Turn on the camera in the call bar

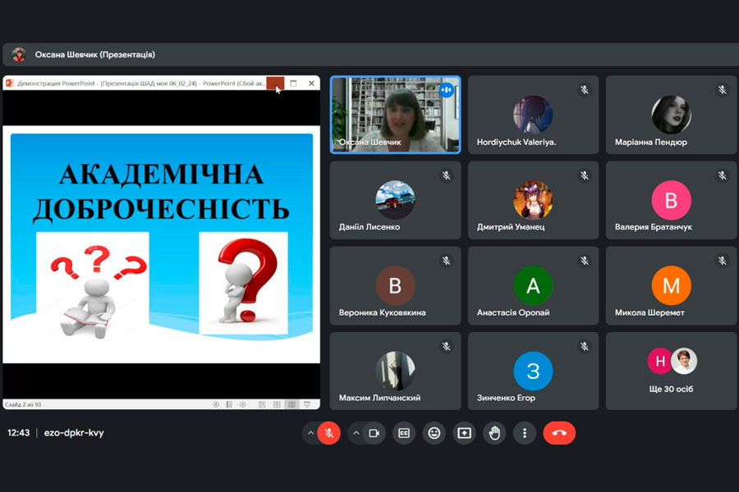point(374,433)
